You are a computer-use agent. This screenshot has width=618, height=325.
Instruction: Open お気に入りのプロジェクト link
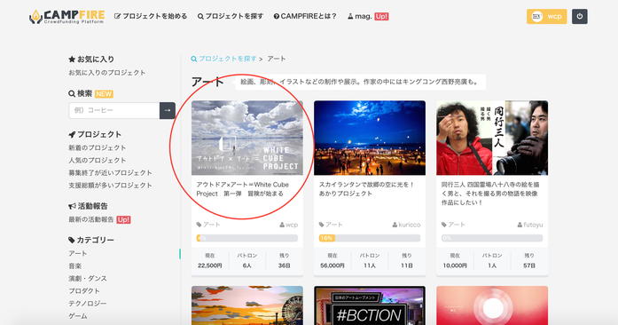click(106, 73)
